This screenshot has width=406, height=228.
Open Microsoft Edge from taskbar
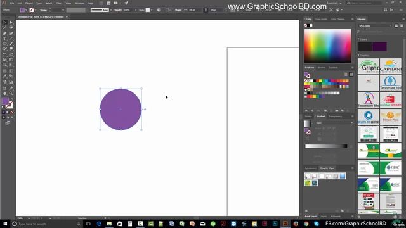coord(99,224)
